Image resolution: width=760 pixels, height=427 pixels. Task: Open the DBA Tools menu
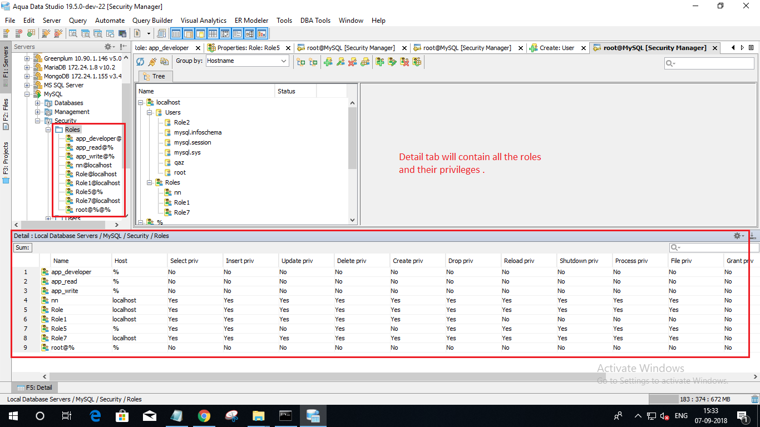tap(315, 20)
